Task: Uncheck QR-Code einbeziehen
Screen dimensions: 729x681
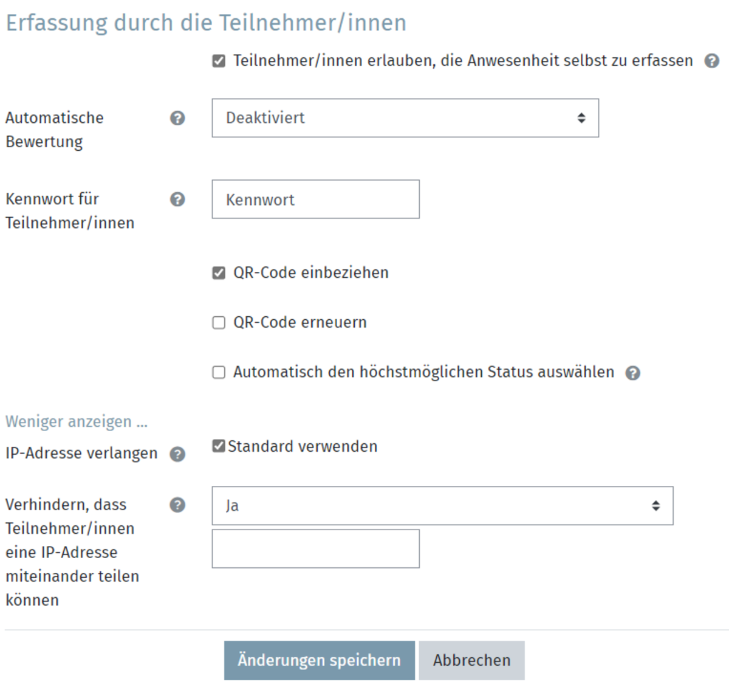Action: [219, 273]
